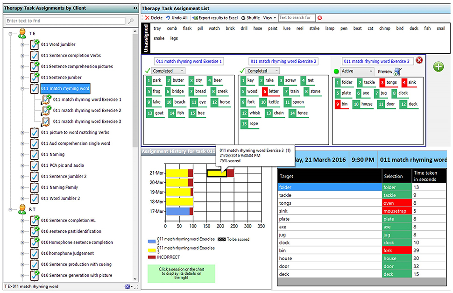
Task: Close Exercise 3 with the red X icon
Action: click(x=419, y=60)
